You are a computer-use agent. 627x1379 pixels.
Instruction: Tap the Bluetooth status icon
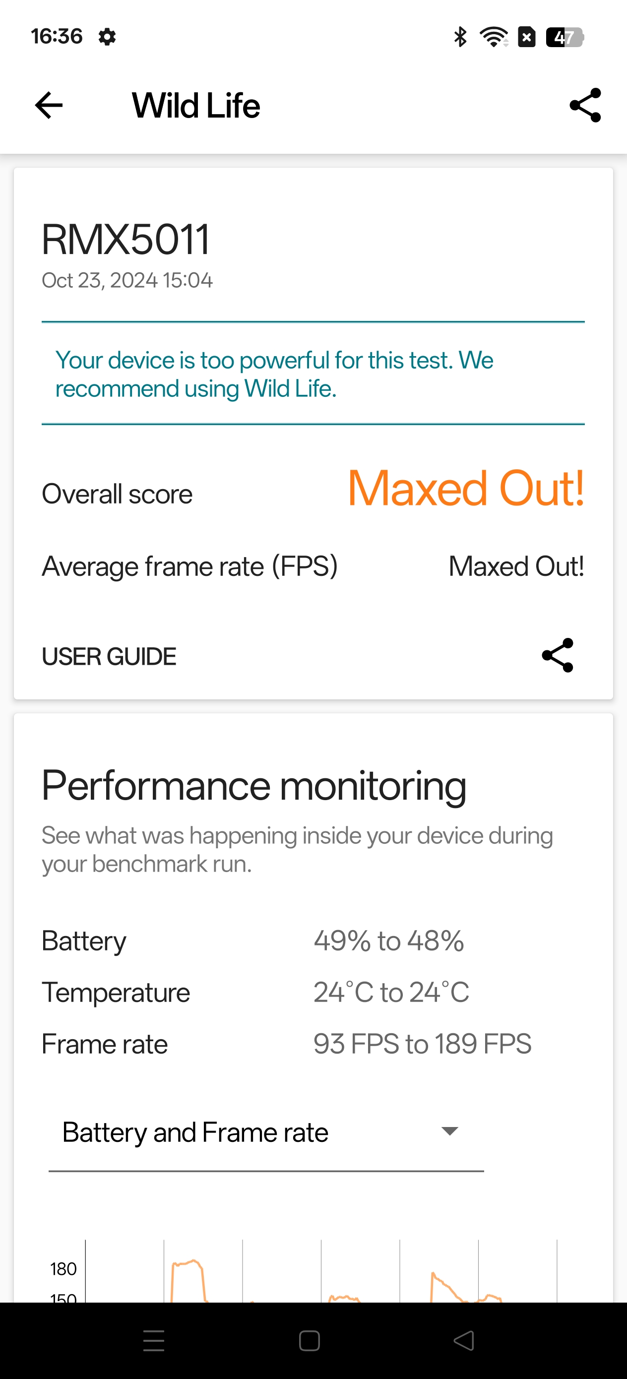(460, 37)
